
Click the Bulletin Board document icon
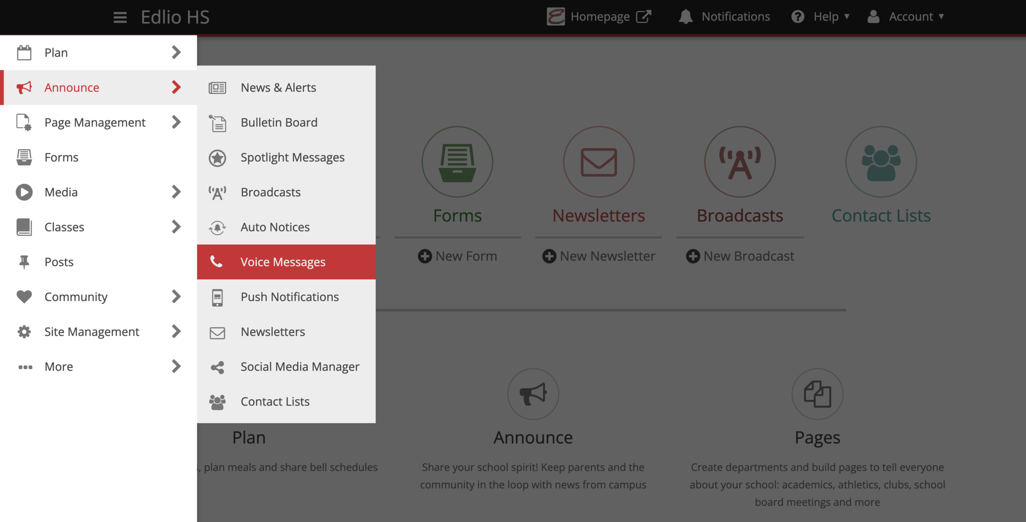pos(217,123)
